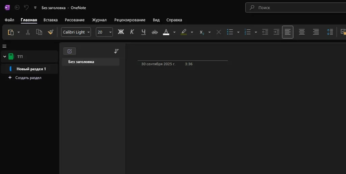The height and width of the screenshot is (174, 346).
Task: Click the Copy icon in ribbon
Action: pyautogui.click(x=39, y=32)
